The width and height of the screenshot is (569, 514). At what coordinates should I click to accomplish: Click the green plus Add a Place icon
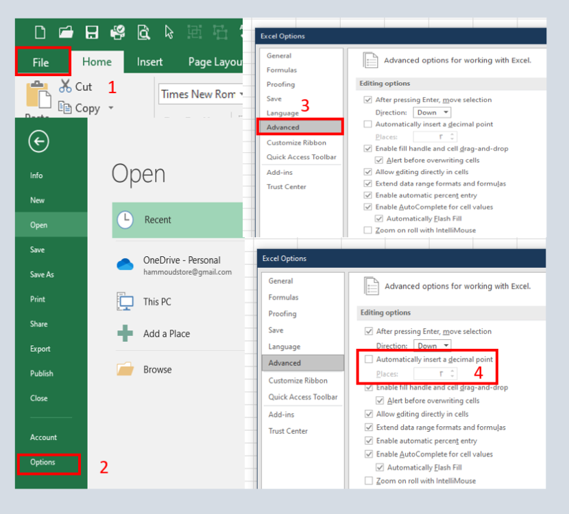pyautogui.click(x=125, y=333)
